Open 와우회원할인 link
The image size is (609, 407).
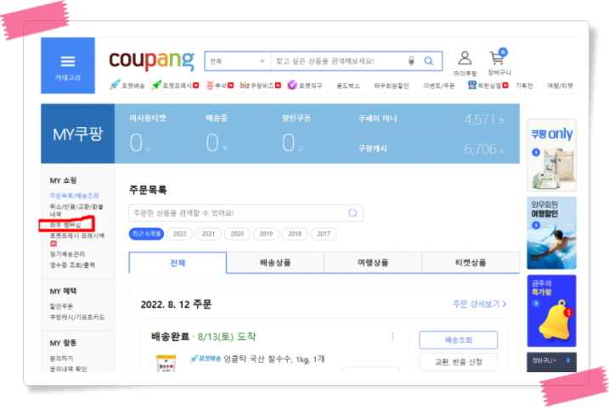pos(391,86)
